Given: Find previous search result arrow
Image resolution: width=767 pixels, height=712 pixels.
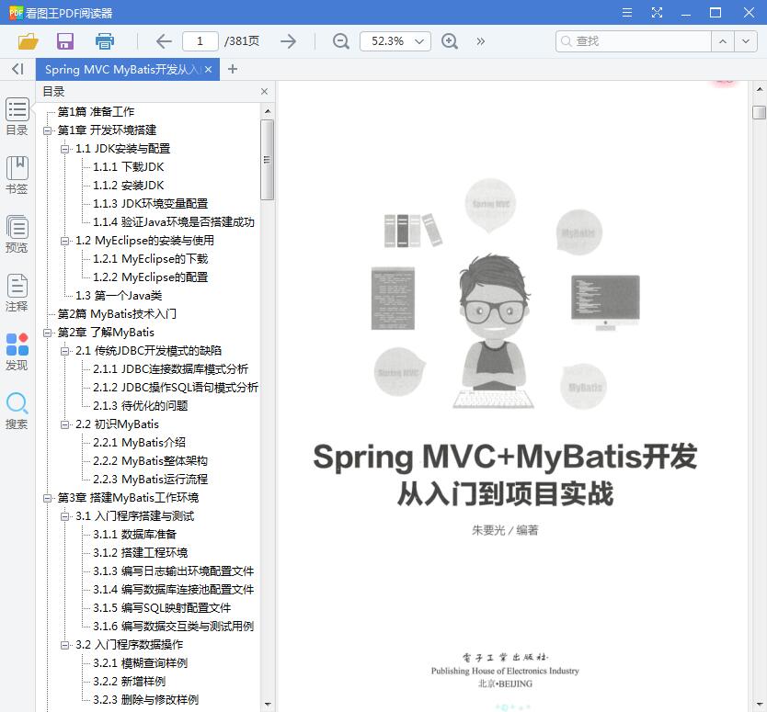Looking at the screenshot, I should coord(723,41).
